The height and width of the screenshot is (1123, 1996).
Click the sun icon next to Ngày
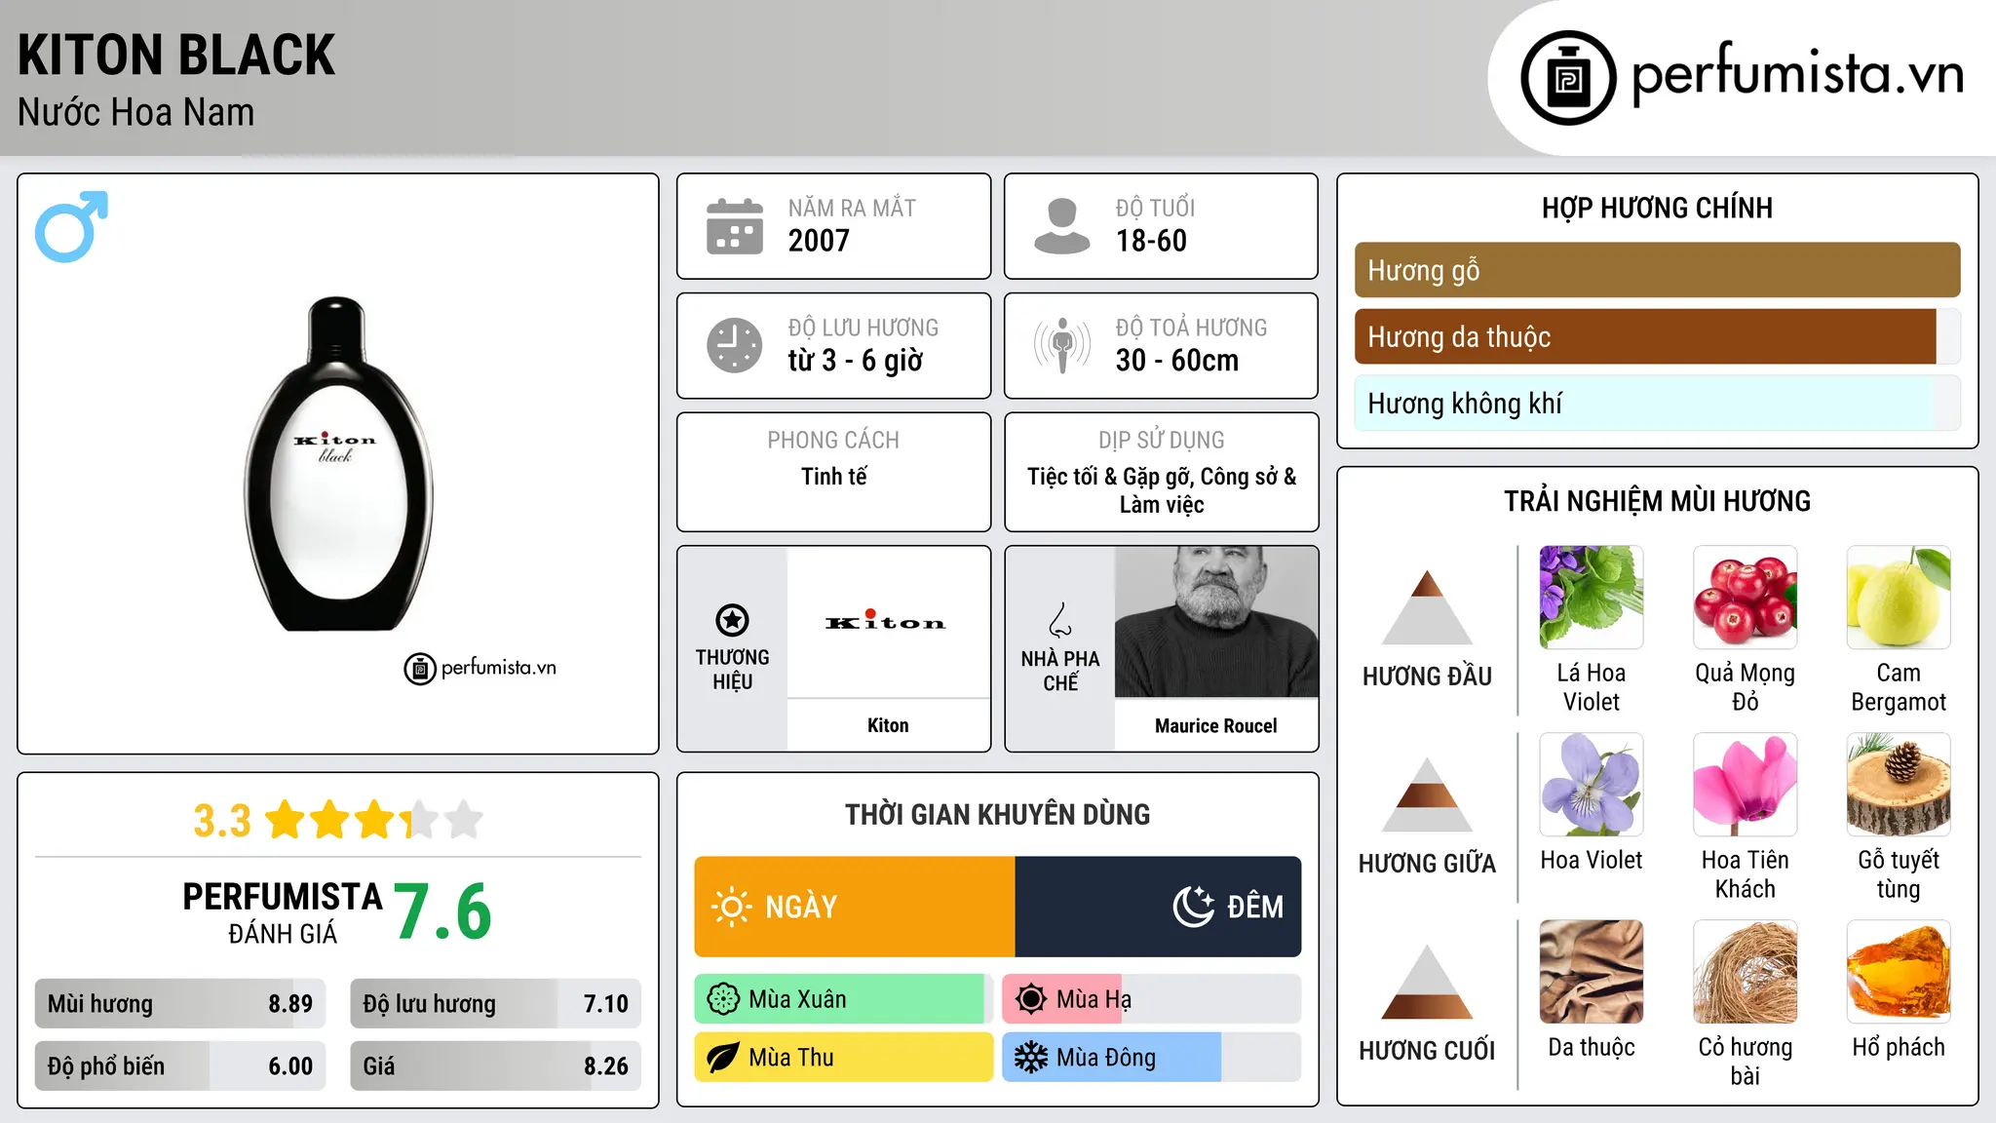point(732,907)
